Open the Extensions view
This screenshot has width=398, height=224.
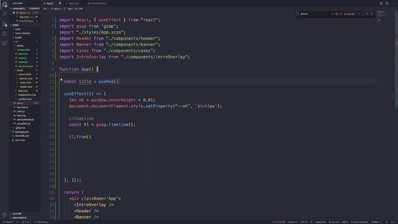coord(4,44)
